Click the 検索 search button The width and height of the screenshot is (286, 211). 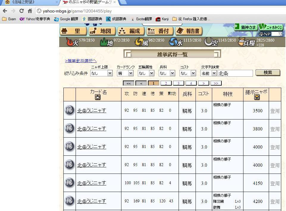[268, 73]
